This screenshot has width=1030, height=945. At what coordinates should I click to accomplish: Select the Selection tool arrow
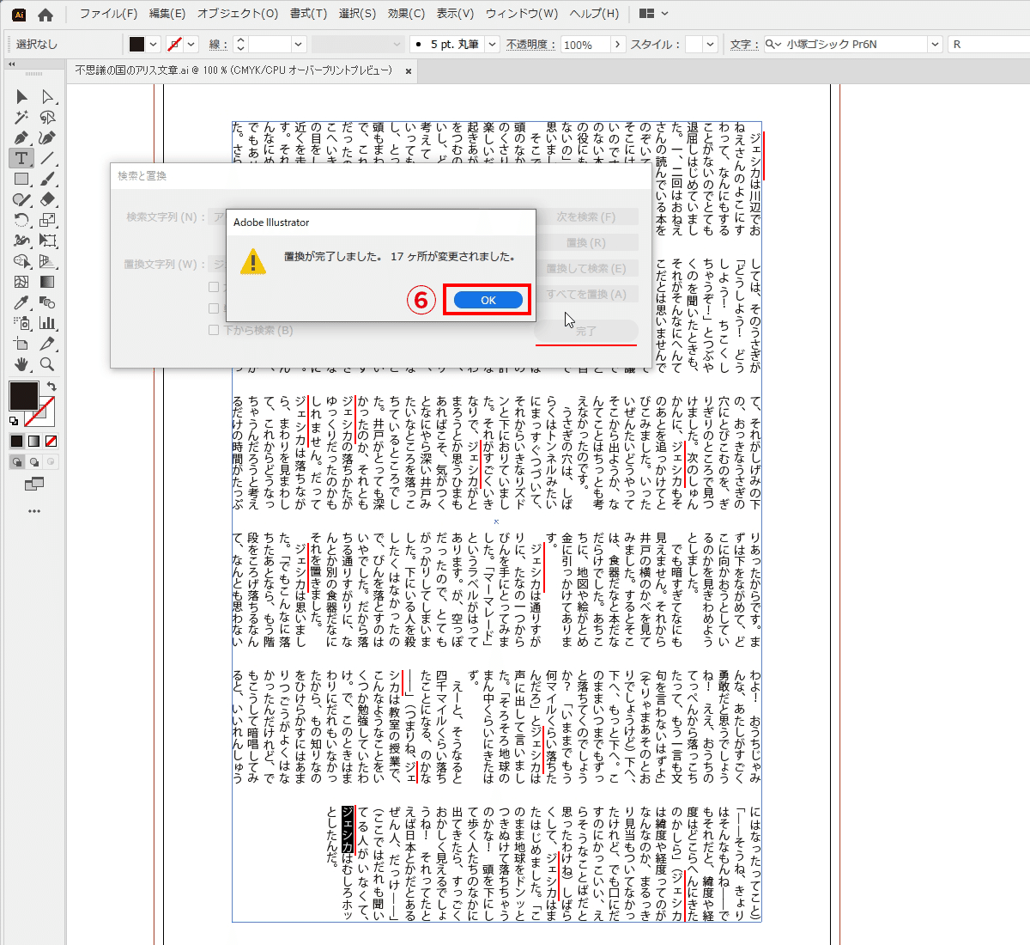click(x=21, y=96)
